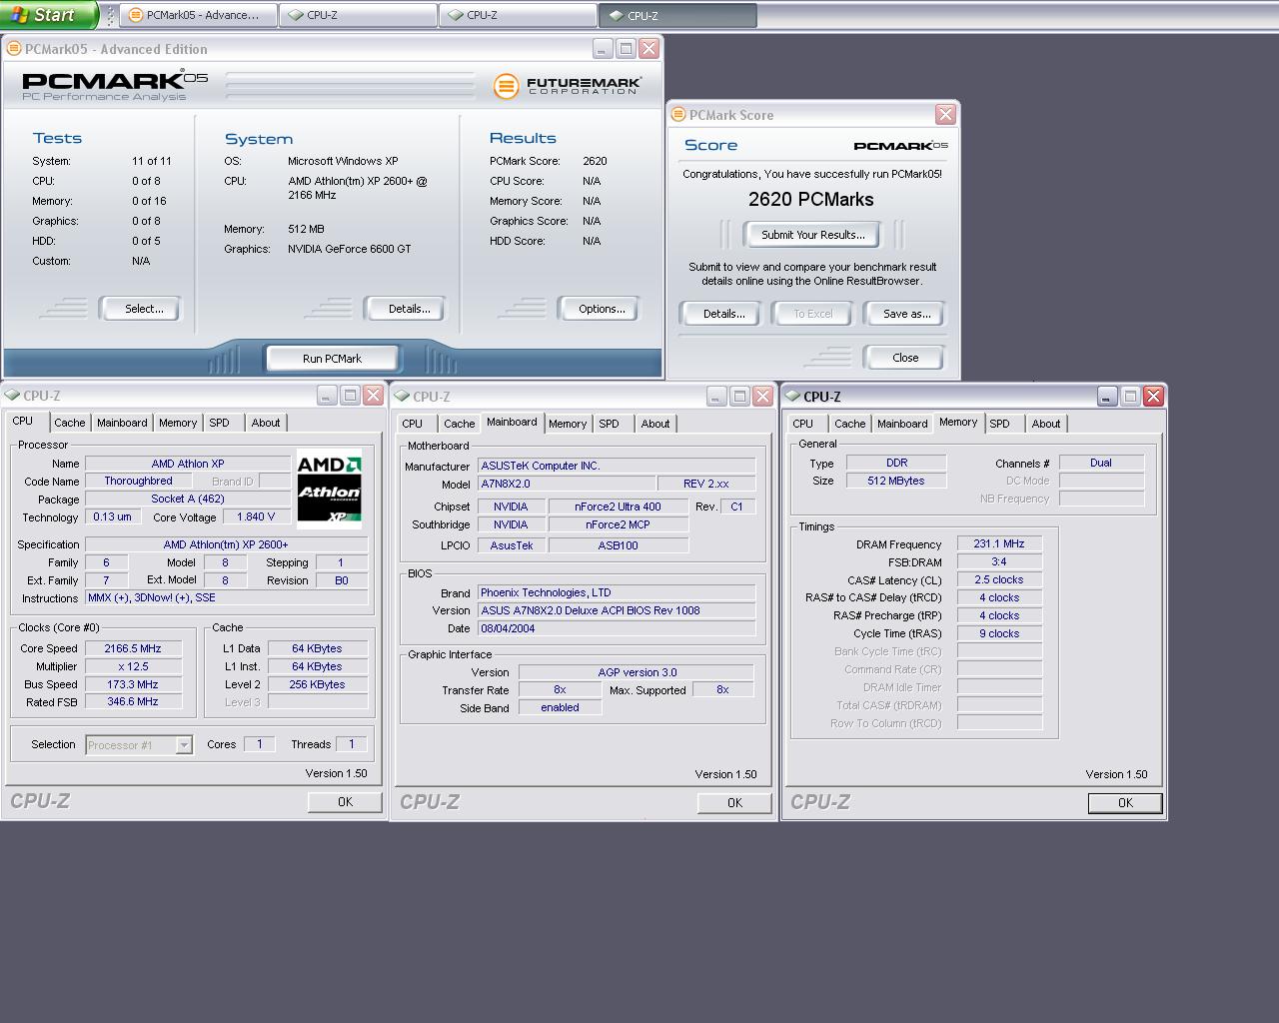
Task: Click the Channels # Dual field
Action: [x=1101, y=463]
